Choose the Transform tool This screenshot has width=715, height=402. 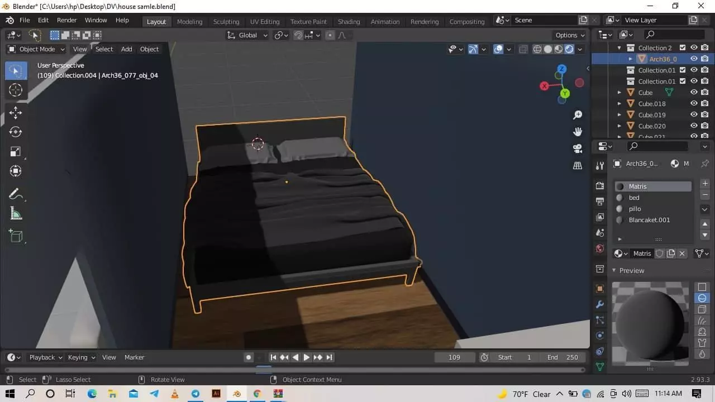[x=16, y=171]
